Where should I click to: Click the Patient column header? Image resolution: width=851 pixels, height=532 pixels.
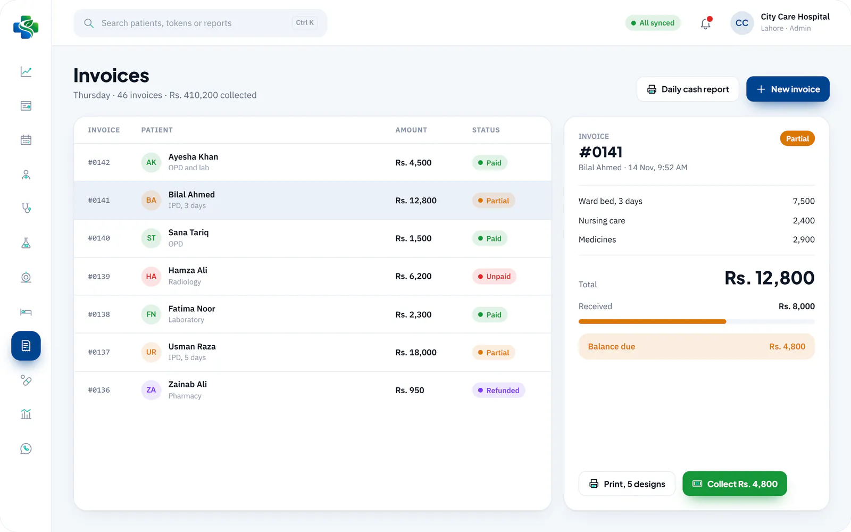(x=157, y=130)
